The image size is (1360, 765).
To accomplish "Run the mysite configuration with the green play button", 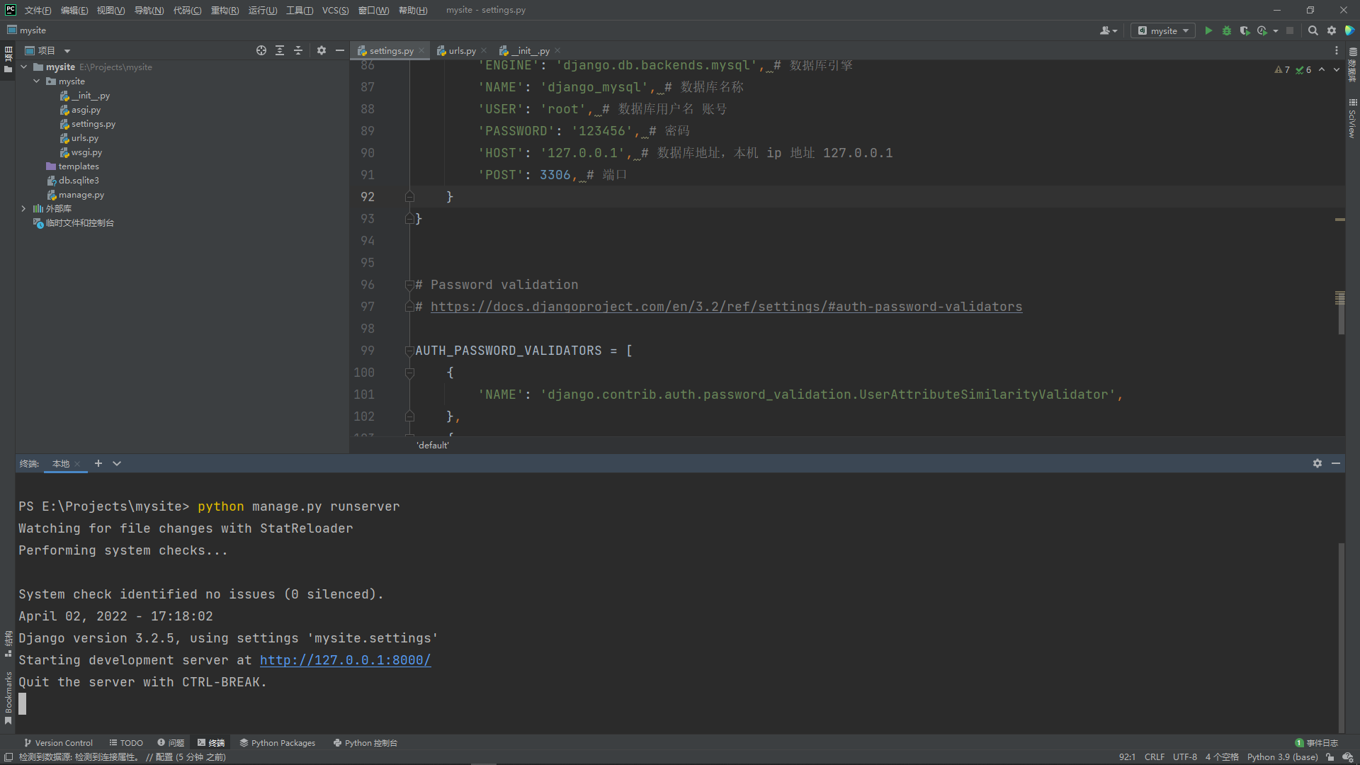I will point(1208,30).
